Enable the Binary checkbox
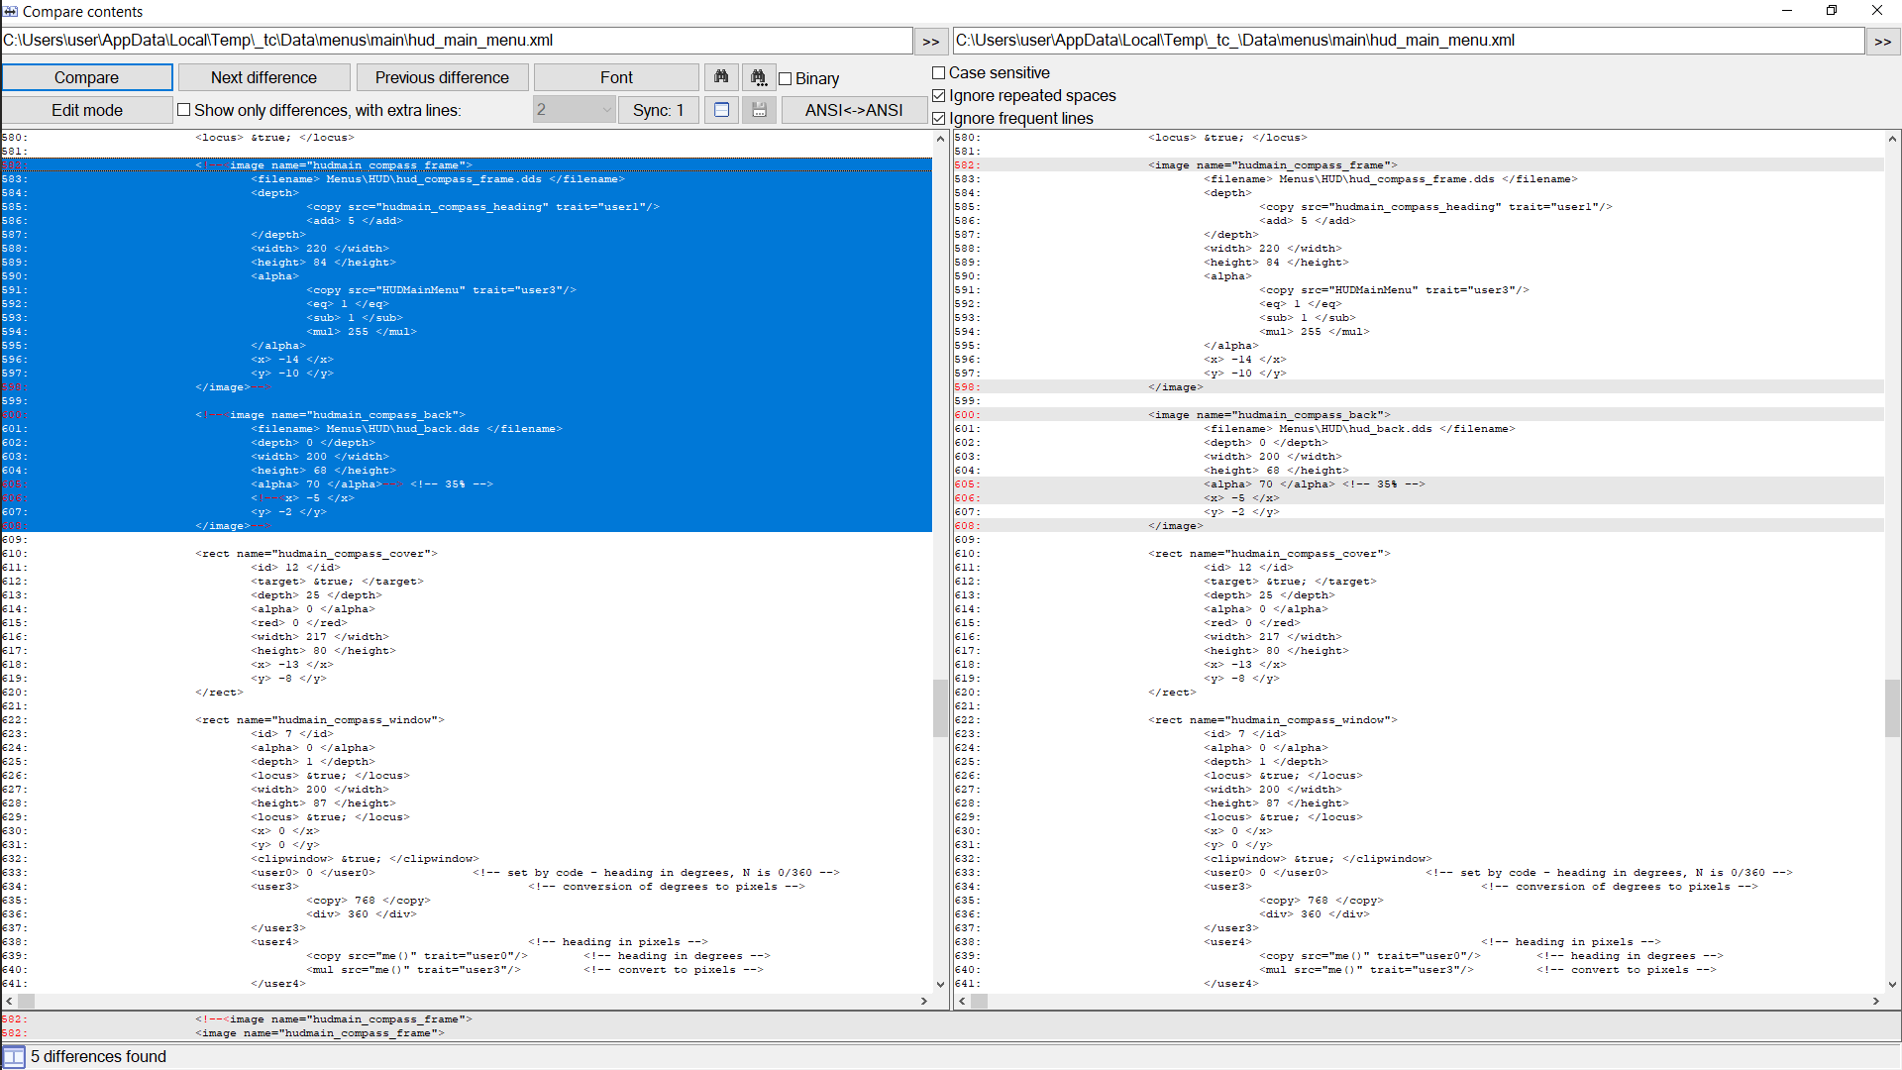The width and height of the screenshot is (1902, 1070). 786,78
